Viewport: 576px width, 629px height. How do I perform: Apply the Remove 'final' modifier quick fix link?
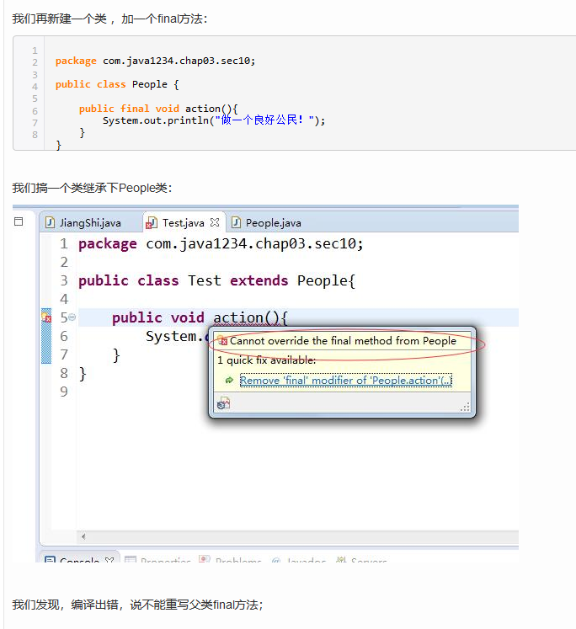[346, 380]
